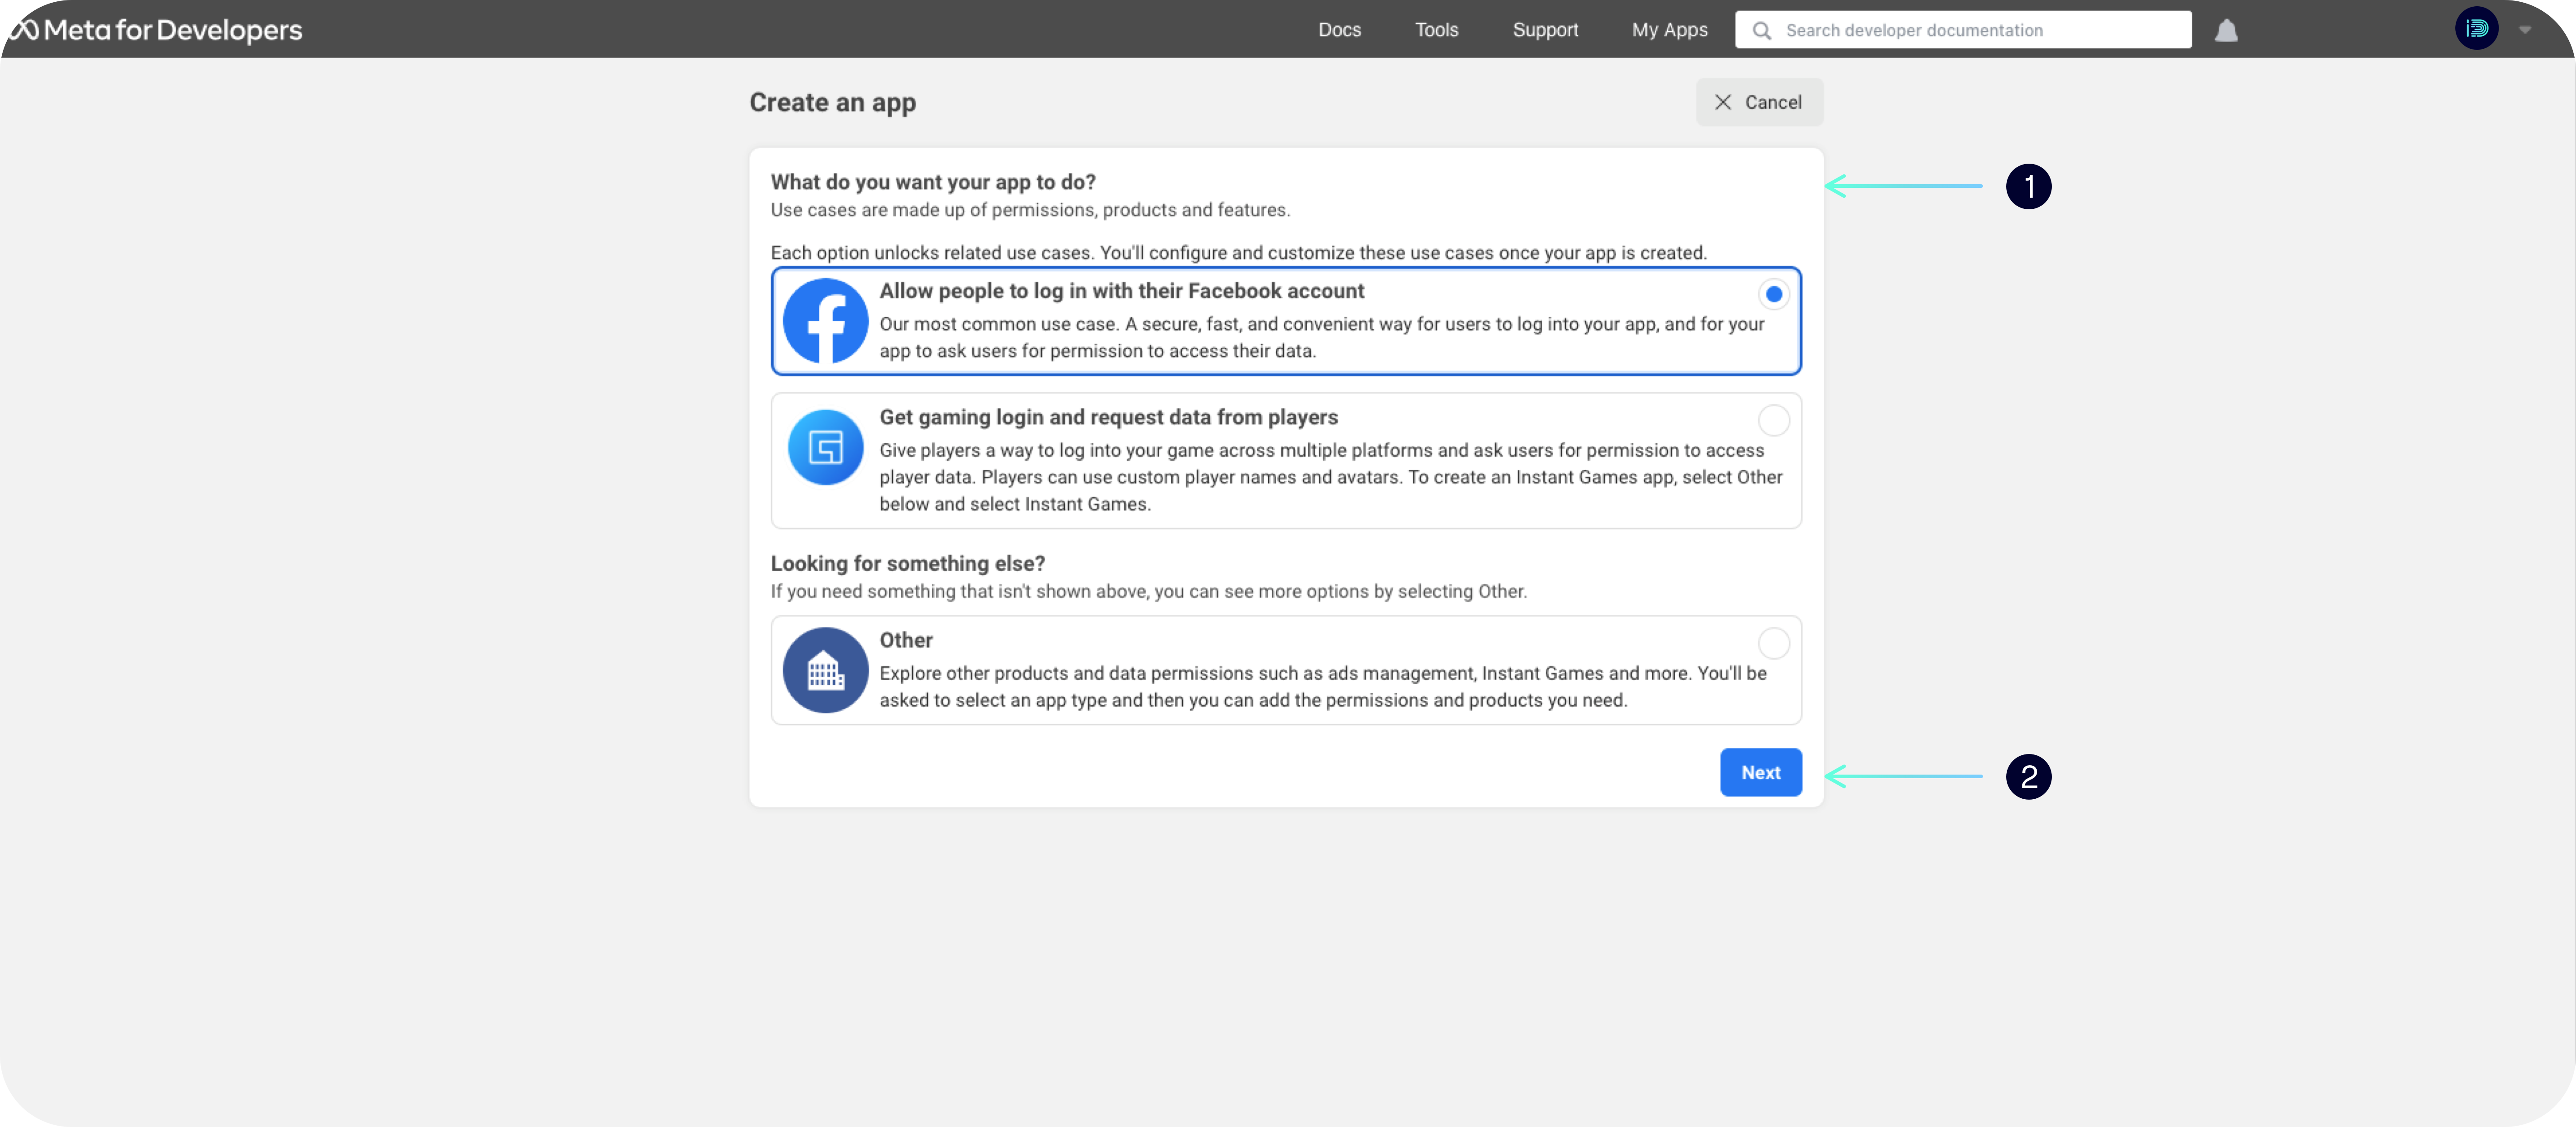Open the notifications bell

[x=2226, y=30]
